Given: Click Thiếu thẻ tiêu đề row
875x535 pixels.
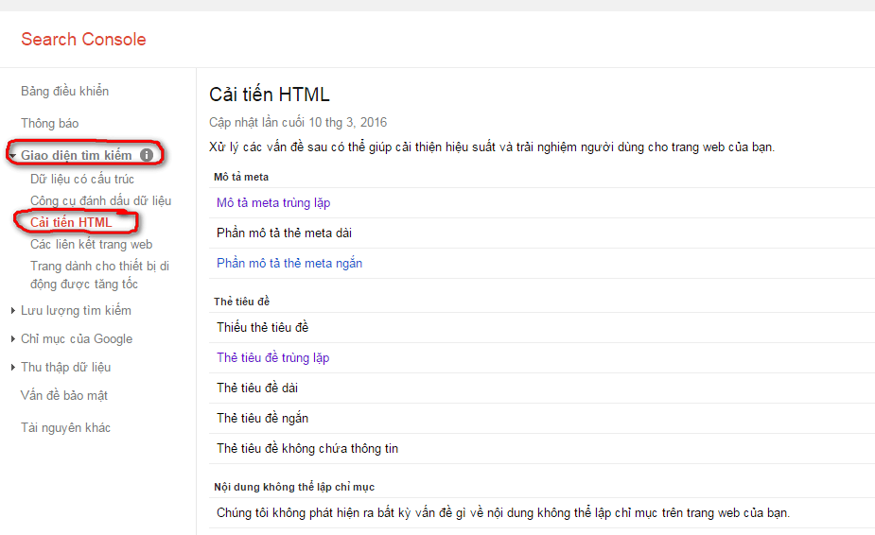Looking at the screenshot, I should pos(542,327).
